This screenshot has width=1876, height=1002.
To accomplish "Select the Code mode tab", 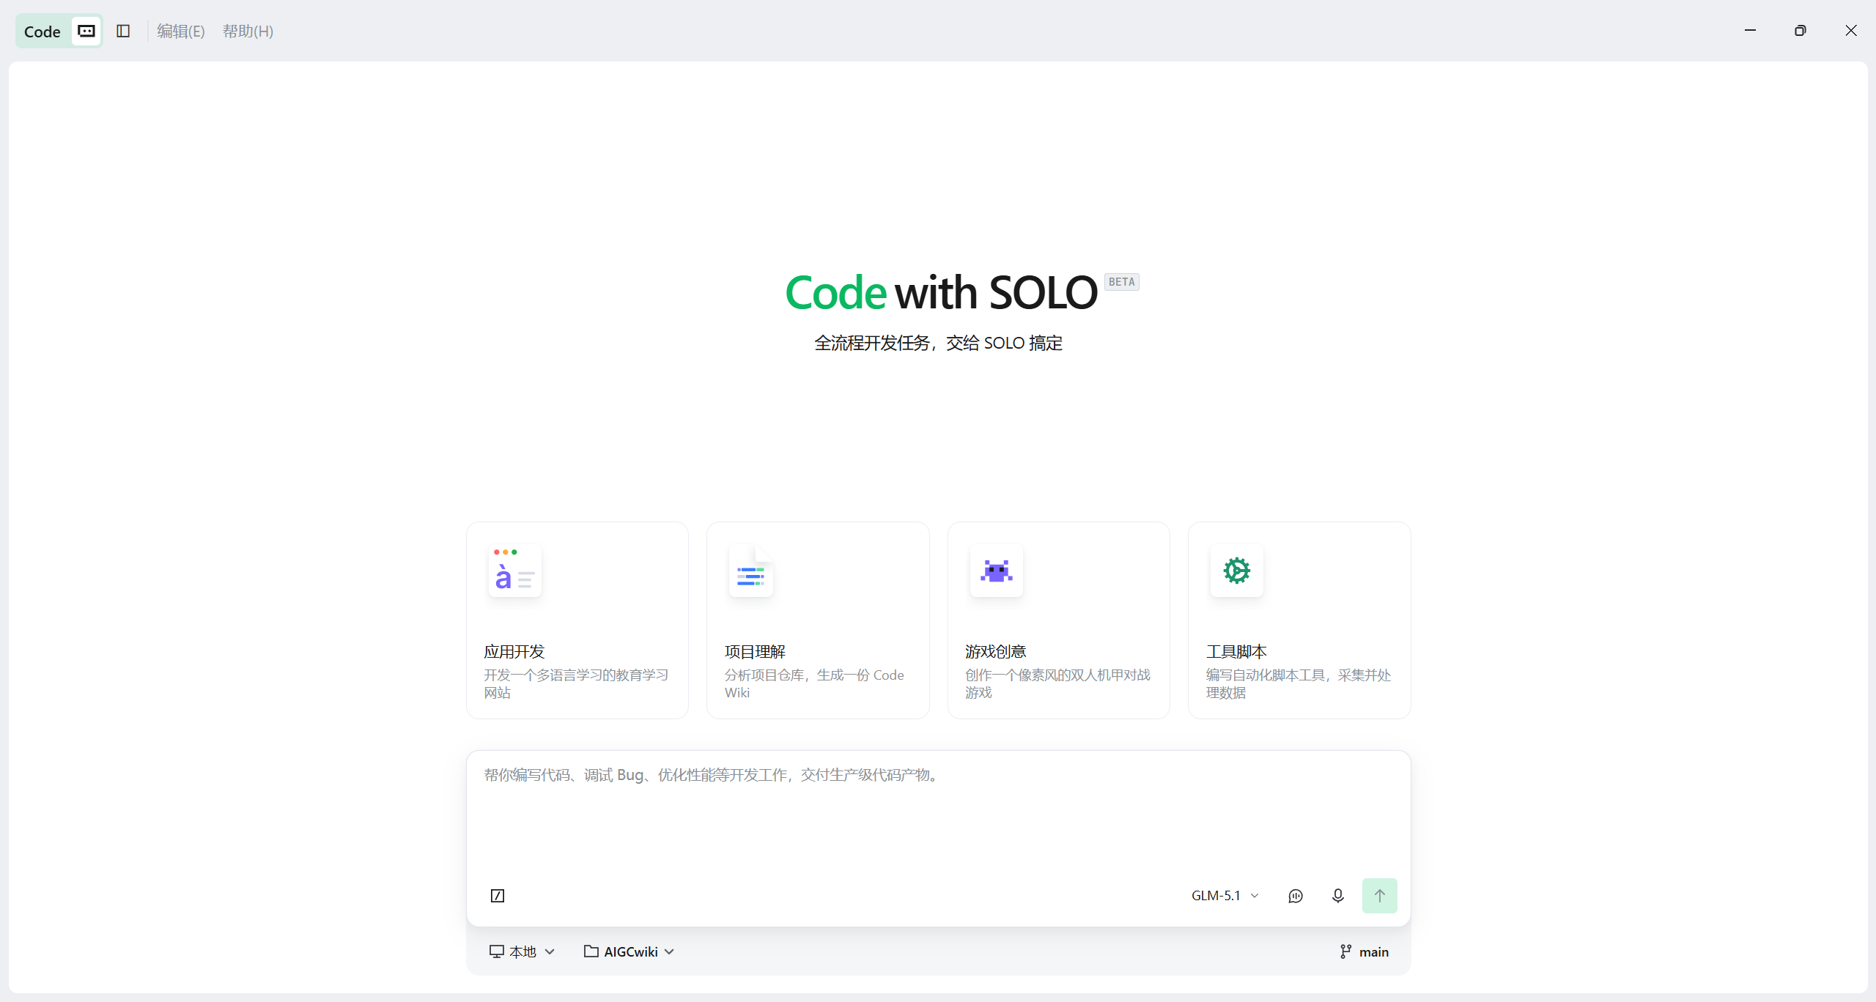I will (43, 31).
